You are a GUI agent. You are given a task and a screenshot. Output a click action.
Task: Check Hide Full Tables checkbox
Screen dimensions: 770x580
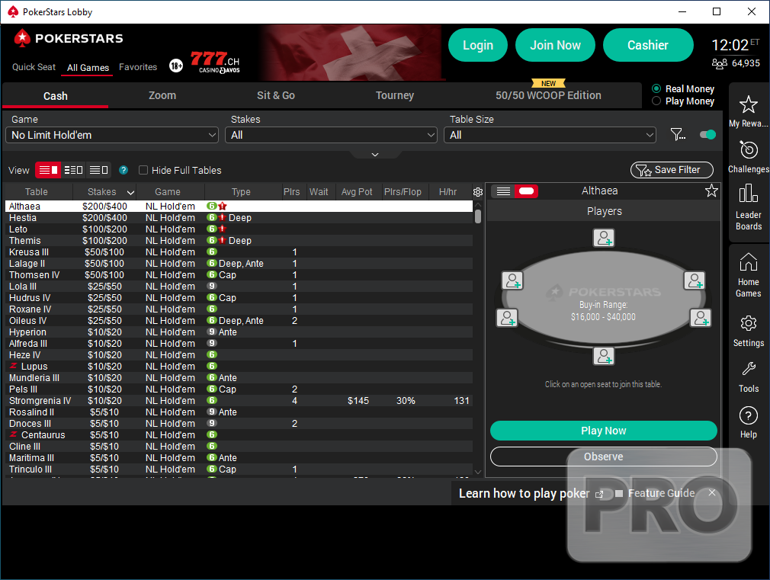click(x=143, y=170)
